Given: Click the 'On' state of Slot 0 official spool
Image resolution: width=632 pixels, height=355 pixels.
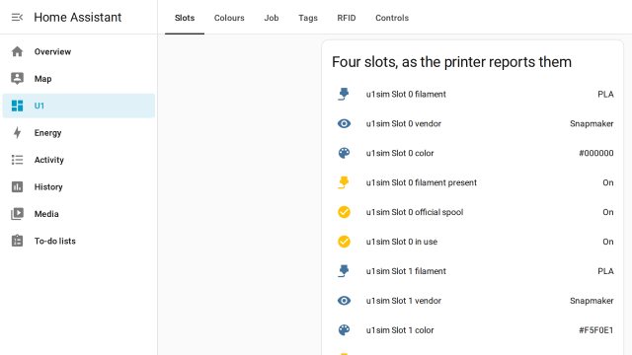Looking at the screenshot, I should (x=608, y=212).
